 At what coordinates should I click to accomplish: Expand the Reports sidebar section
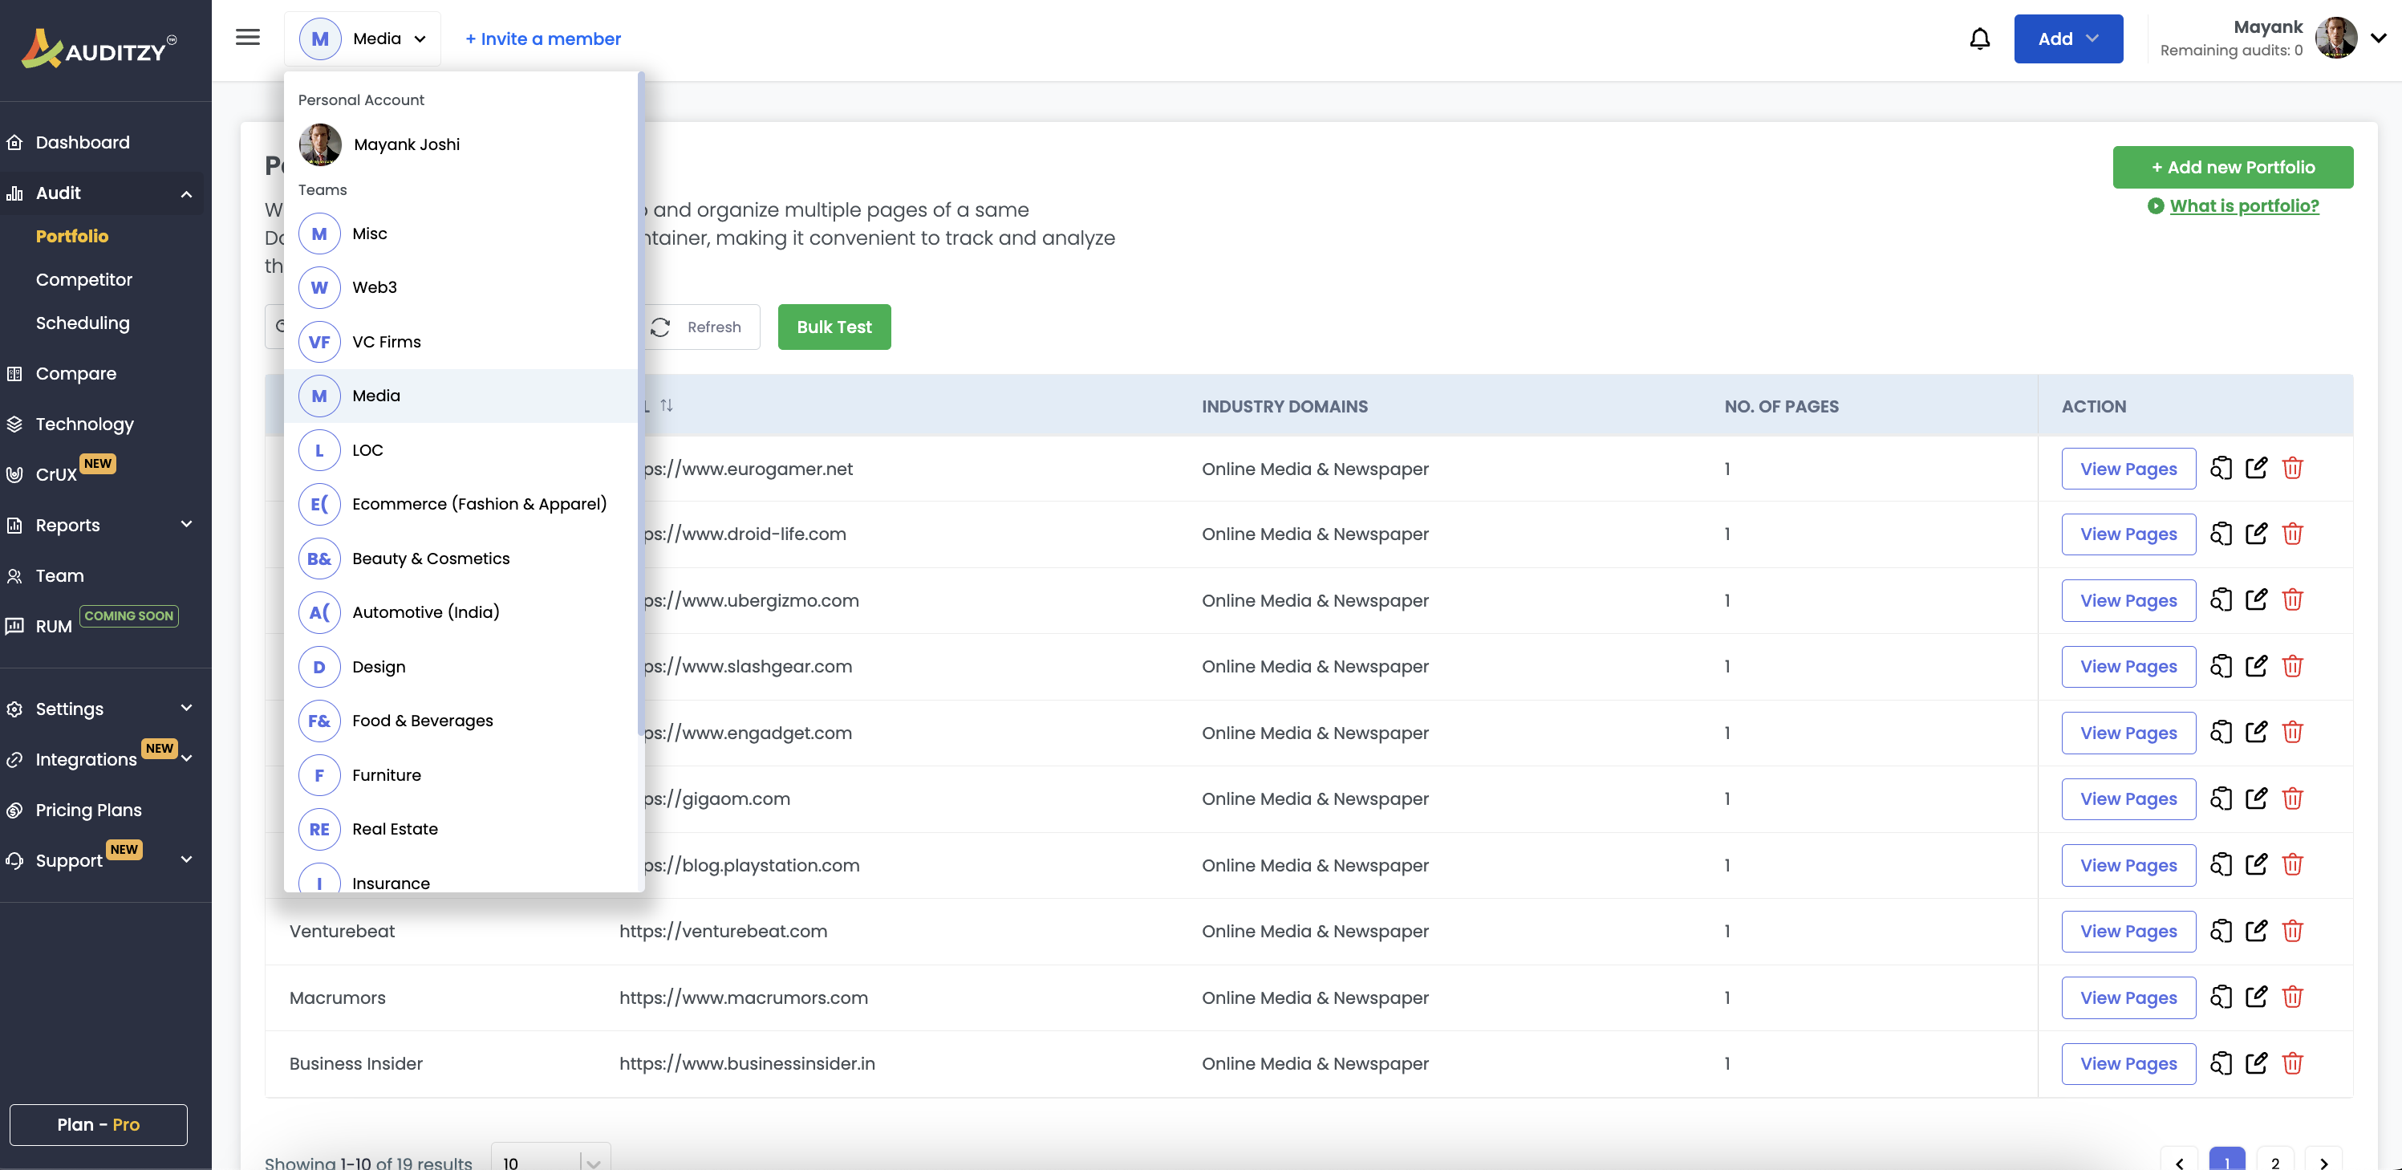[x=186, y=524]
